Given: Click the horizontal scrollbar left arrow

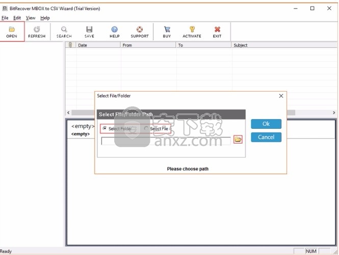Looking at the screenshot, I should tap(68, 112).
